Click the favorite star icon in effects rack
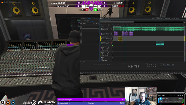 (x=98, y=24)
